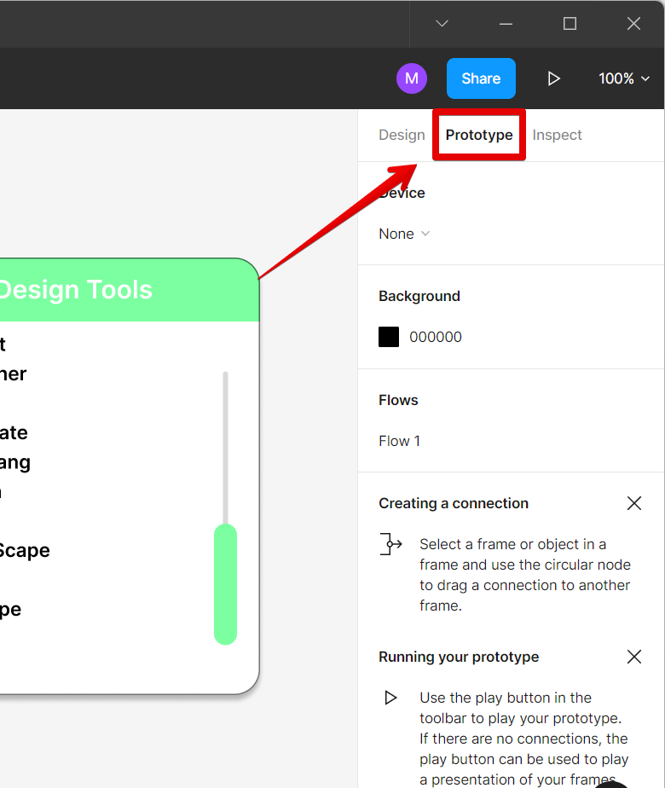Close the Running your prototype tip
Screen dimensions: 665x788
coord(633,657)
